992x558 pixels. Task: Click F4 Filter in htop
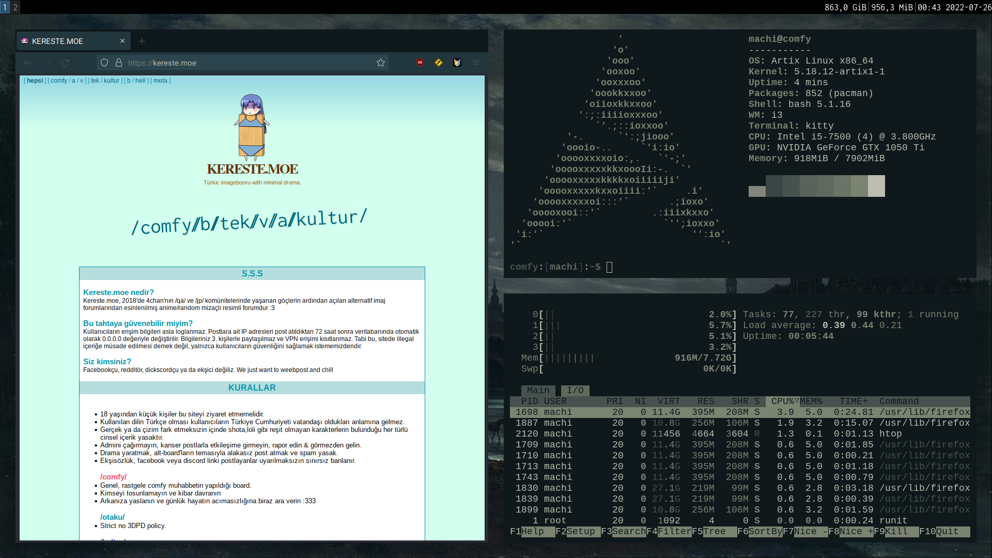[x=669, y=532]
